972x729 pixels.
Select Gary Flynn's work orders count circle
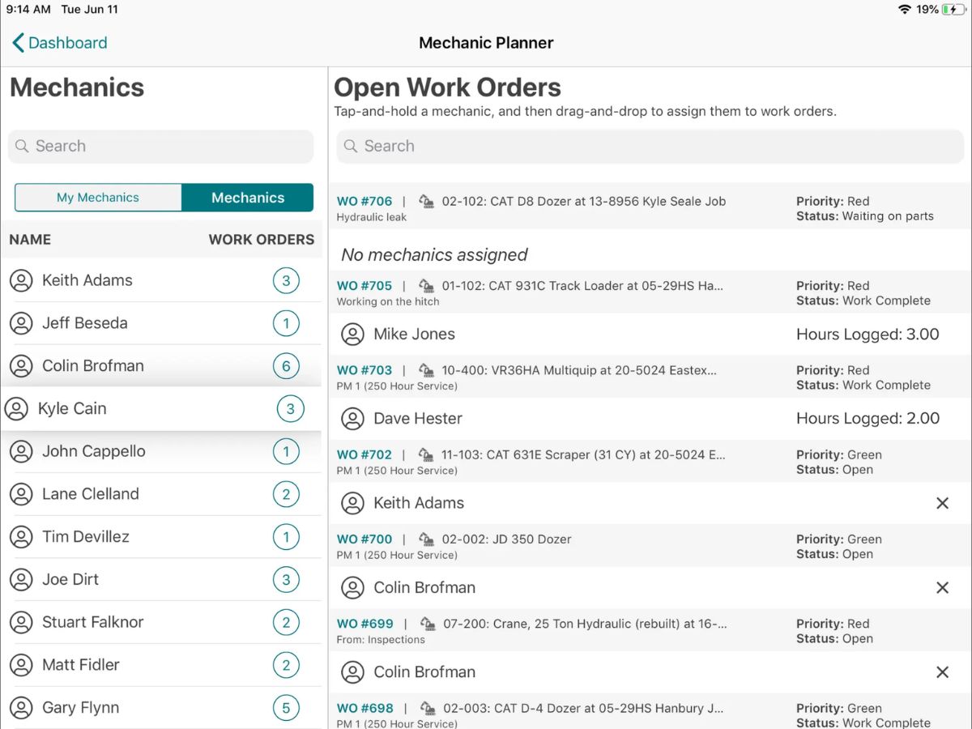(x=286, y=708)
